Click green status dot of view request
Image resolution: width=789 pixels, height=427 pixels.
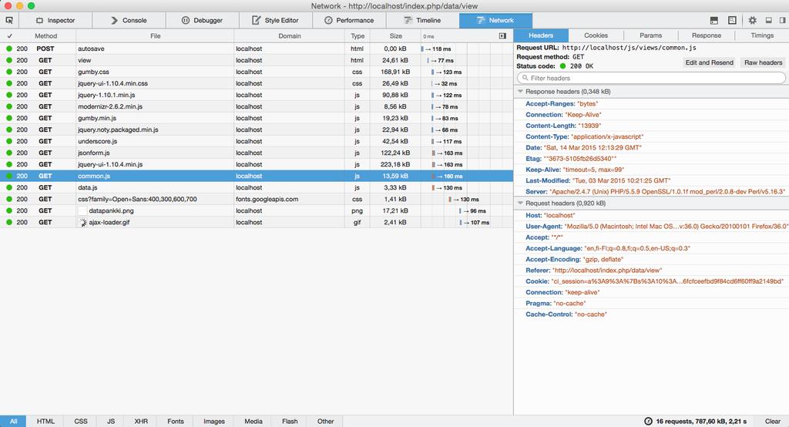point(9,60)
